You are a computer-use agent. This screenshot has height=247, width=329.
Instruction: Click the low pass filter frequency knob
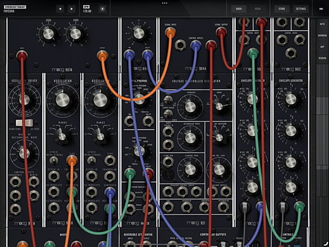tap(139, 99)
